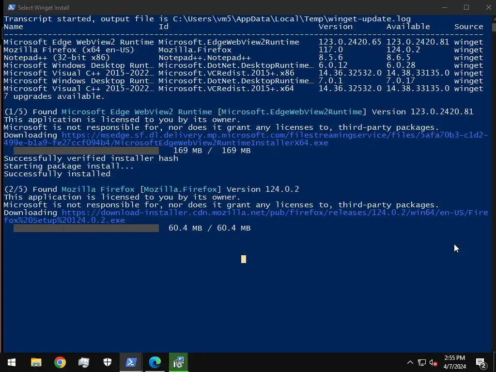Screen dimensions: 496x372
Task: Click available version 7.0.17
Action: click(401, 81)
